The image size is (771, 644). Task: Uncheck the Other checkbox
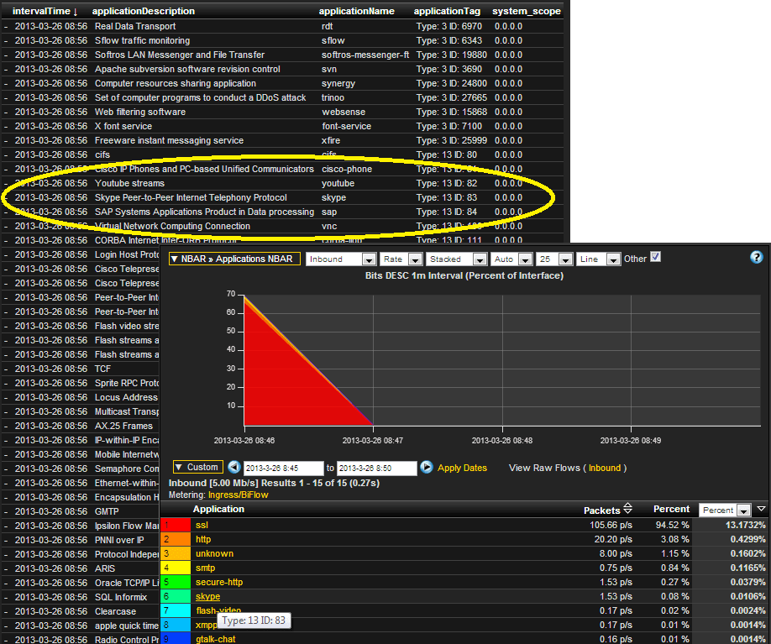point(655,257)
